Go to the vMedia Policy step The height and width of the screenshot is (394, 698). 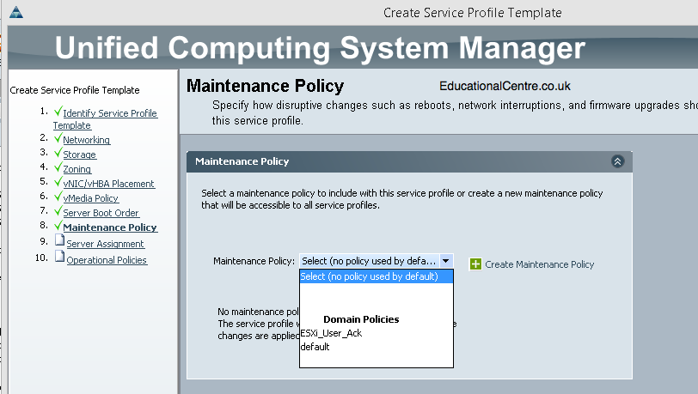[x=91, y=198]
